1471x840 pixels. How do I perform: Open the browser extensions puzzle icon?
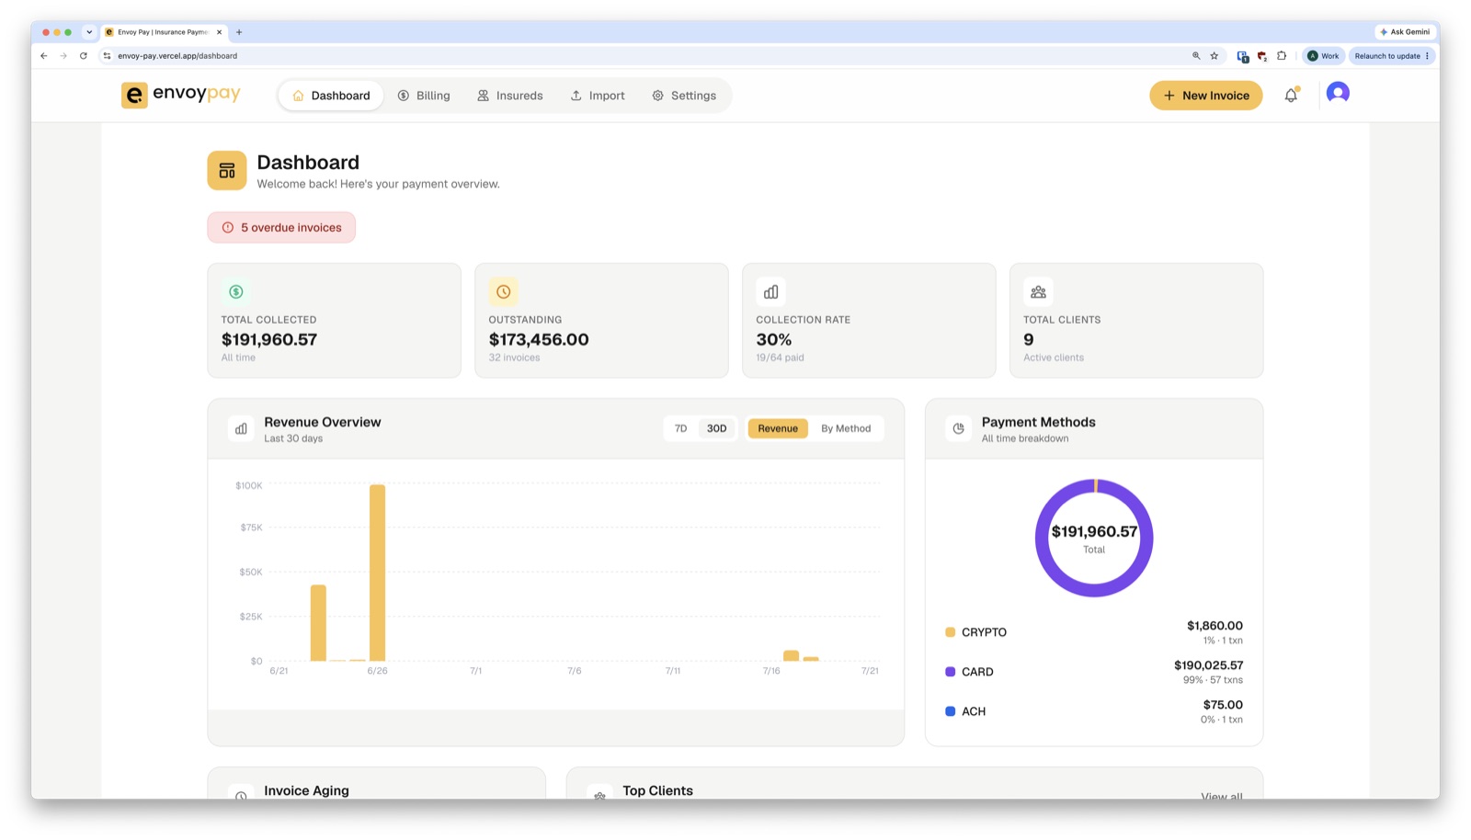point(1282,56)
